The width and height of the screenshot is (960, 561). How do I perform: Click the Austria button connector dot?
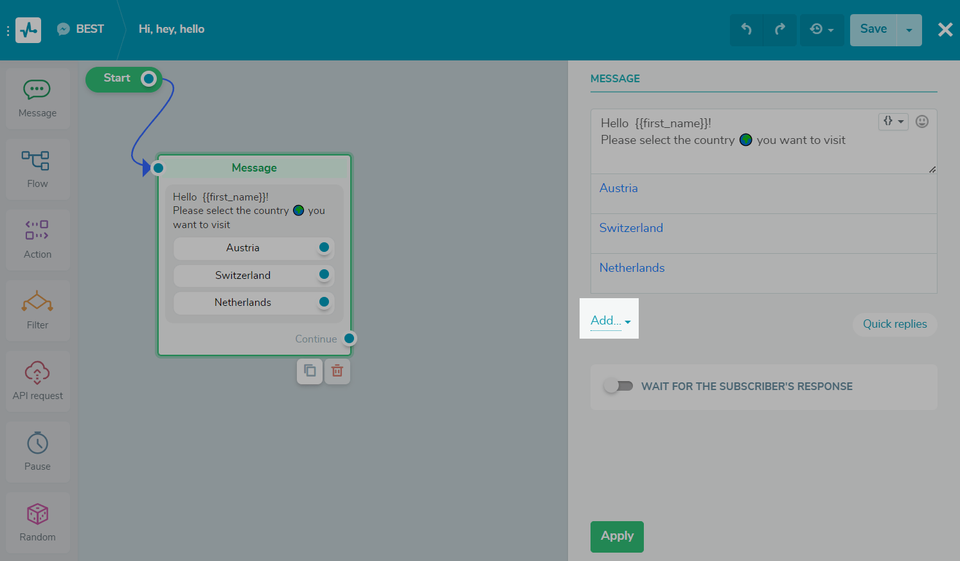point(324,247)
